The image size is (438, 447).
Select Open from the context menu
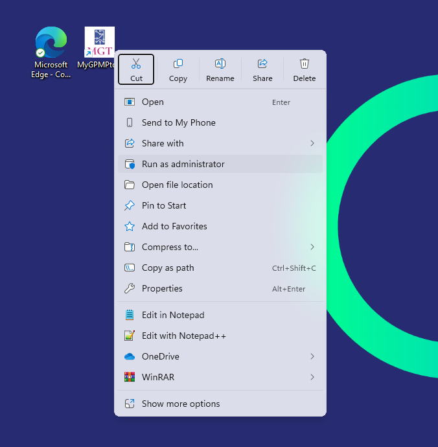tap(153, 102)
